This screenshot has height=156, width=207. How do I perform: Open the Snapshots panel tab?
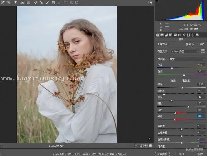pos(197,35)
